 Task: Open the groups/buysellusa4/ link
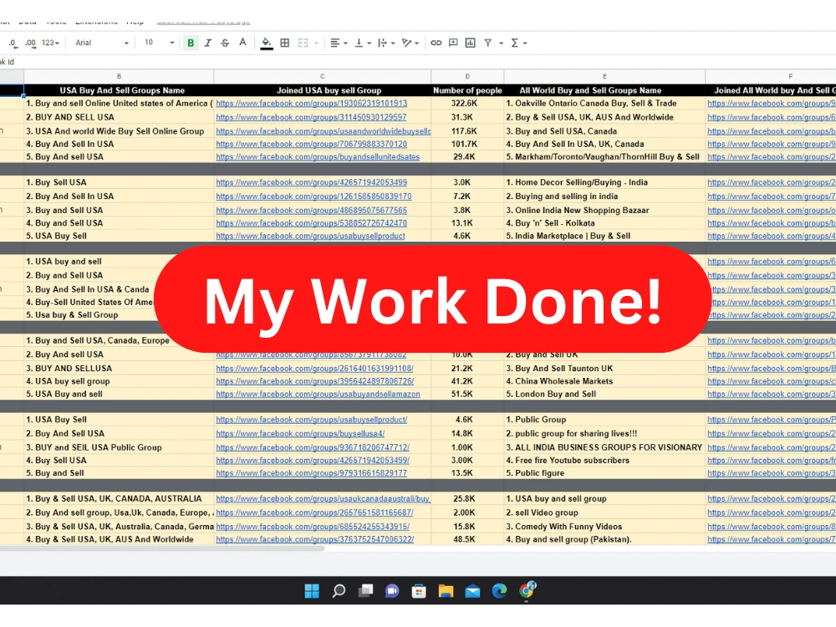click(x=300, y=434)
